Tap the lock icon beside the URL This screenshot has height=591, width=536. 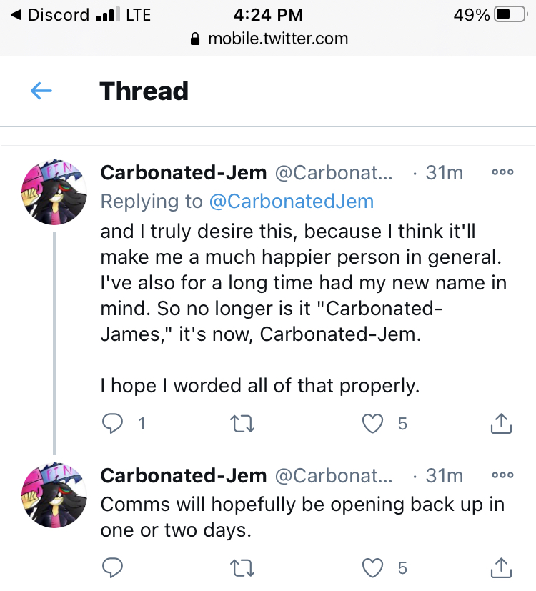click(x=195, y=39)
